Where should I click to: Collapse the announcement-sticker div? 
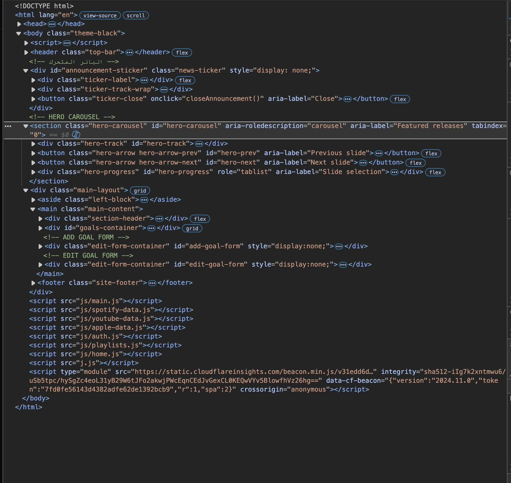[x=26, y=71]
